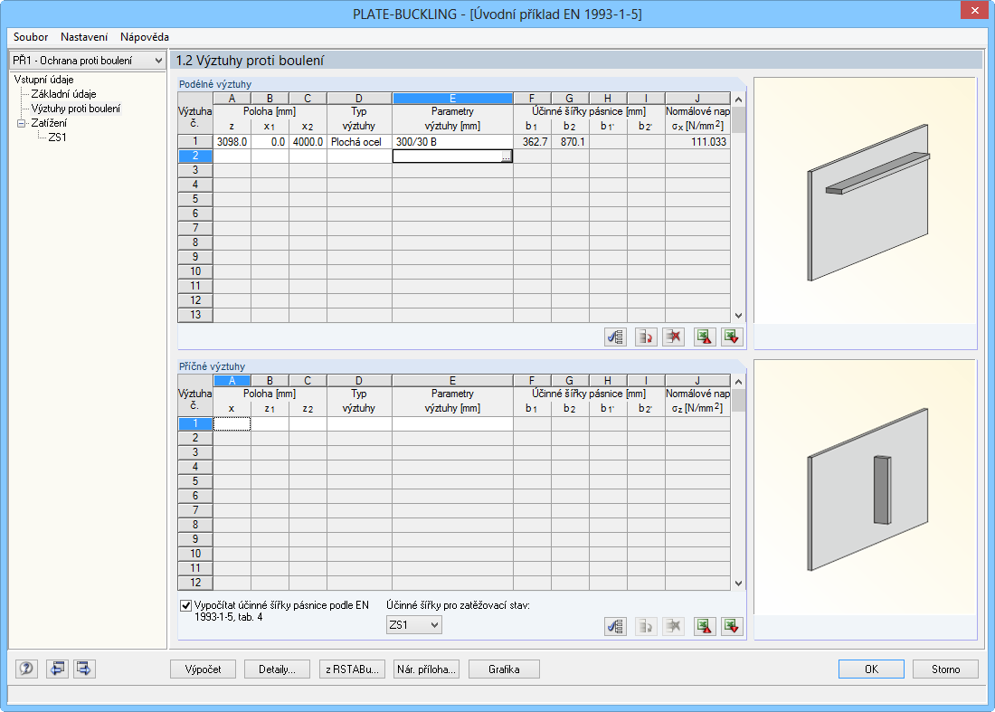The height and width of the screenshot is (712, 995).
Task: Click the transverse stiffener 3D preview image
Action: click(866, 488)
